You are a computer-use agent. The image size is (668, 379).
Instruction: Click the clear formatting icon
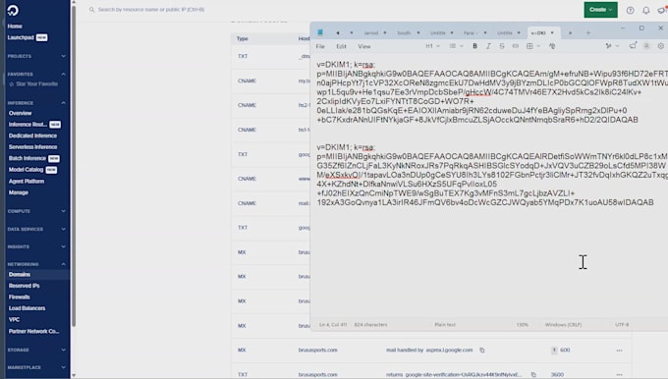point(552,46)
